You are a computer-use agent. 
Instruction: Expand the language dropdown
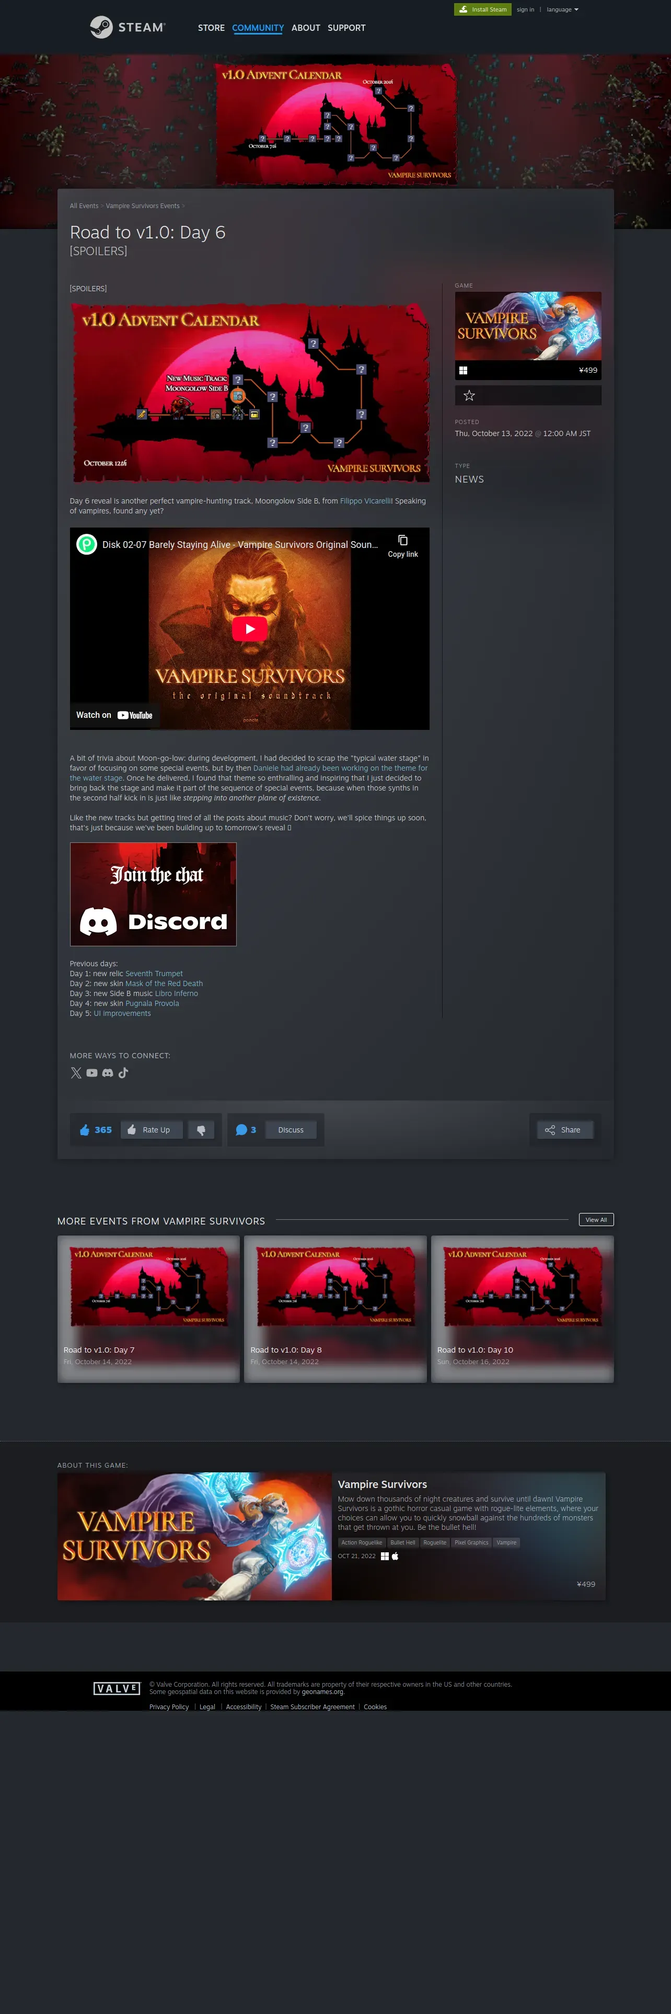point(562,9)
